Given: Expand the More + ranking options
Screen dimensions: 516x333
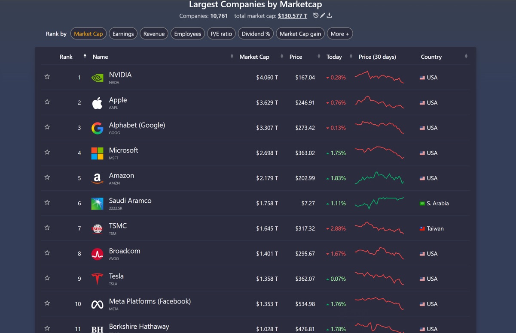Looking at the screenshot, I should [339, 34].
